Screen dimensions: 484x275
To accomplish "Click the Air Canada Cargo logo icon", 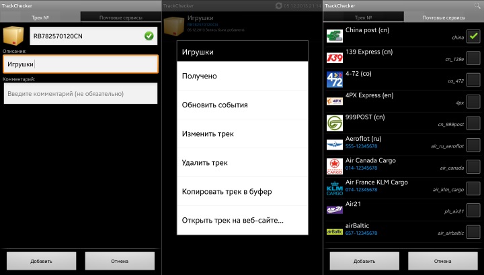I will pyautogui.click(x=335, y=166).
